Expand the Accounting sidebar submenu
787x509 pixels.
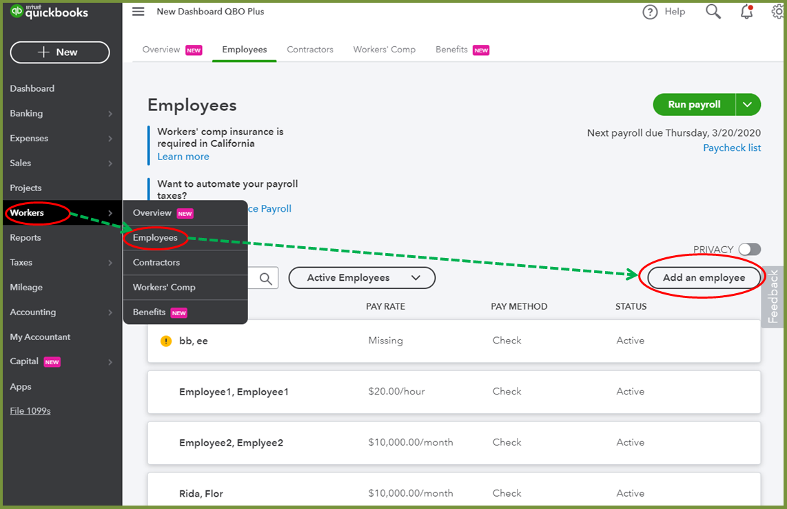[x=110, y=312]
